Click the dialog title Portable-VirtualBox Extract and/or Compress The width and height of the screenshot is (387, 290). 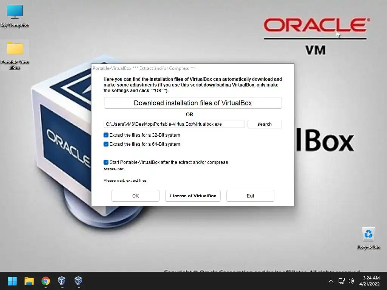[144, 68]
